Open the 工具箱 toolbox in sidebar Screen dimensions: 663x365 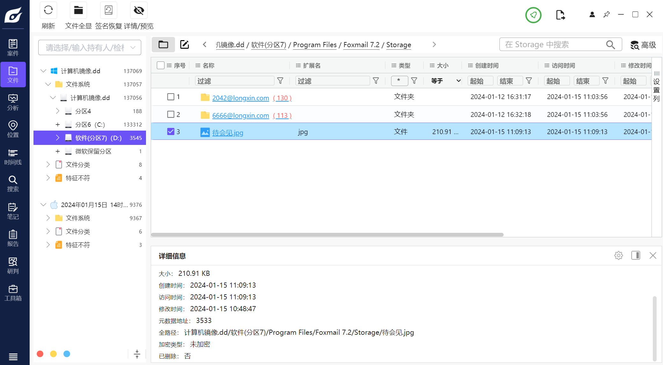pos(13,293)
